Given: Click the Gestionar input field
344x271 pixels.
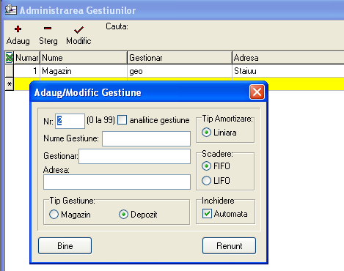Looking at the screenshot, I should (x=134, y=156).
